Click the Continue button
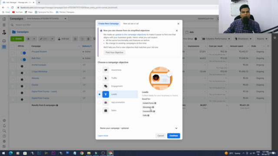This screenshot has height=156, width=278. 174,136
